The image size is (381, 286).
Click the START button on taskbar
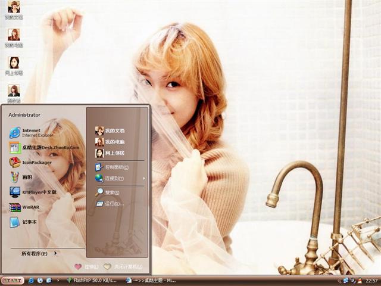coord(13,281)
